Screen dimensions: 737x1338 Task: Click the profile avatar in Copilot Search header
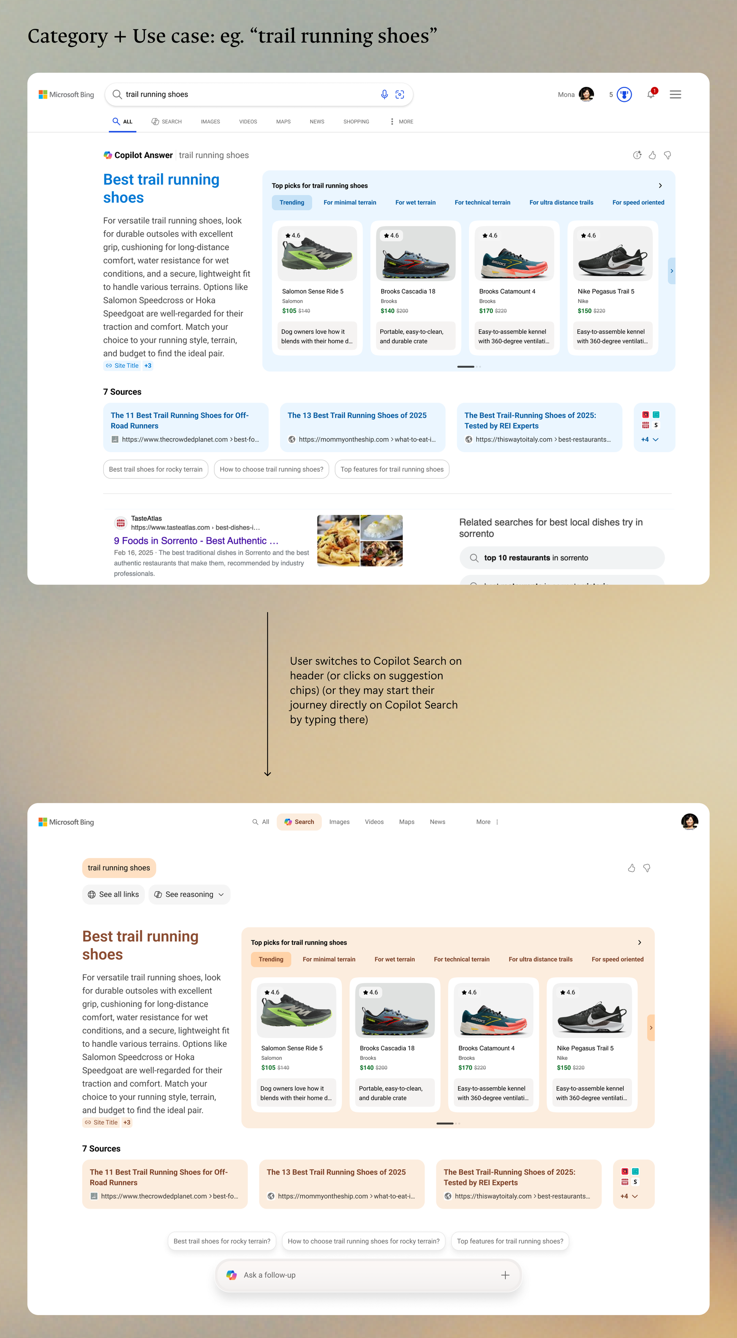coord(689,822)
